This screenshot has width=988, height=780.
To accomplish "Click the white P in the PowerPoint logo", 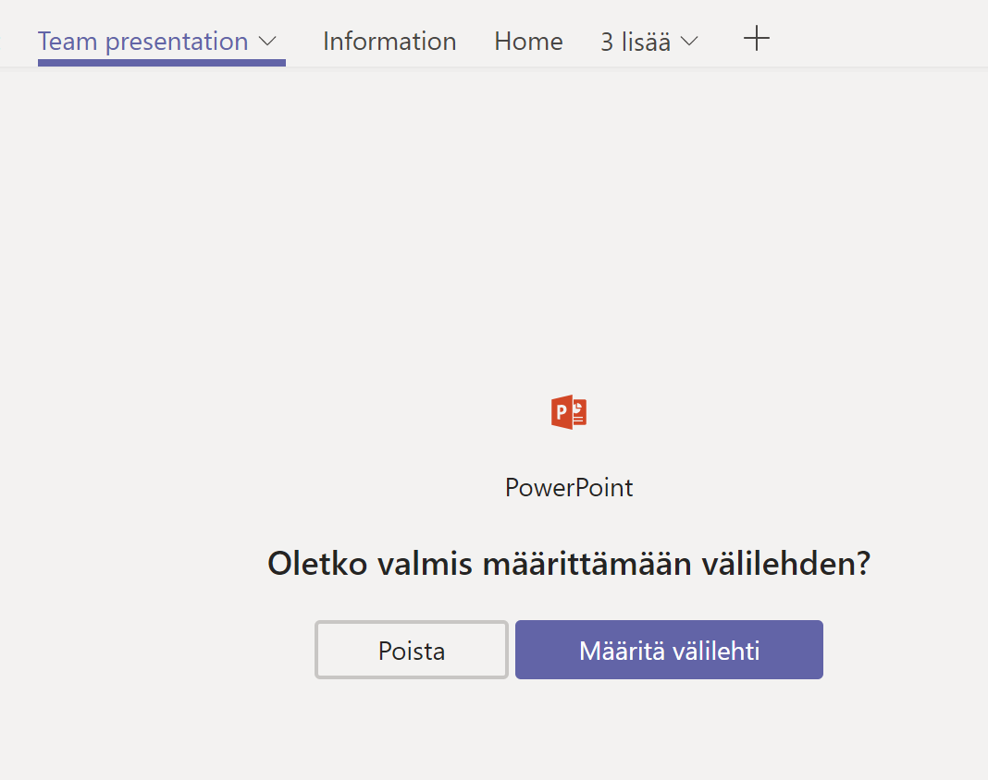I will tap(561, 412).
